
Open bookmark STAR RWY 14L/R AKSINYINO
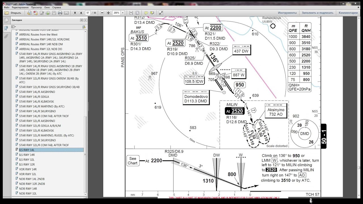pos(37,92)
